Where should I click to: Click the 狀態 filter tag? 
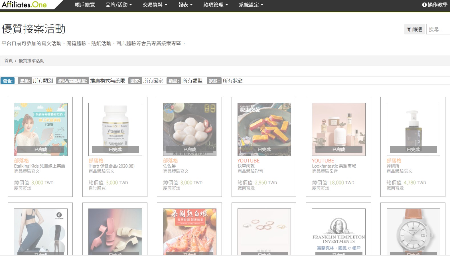tap(214, 81)
